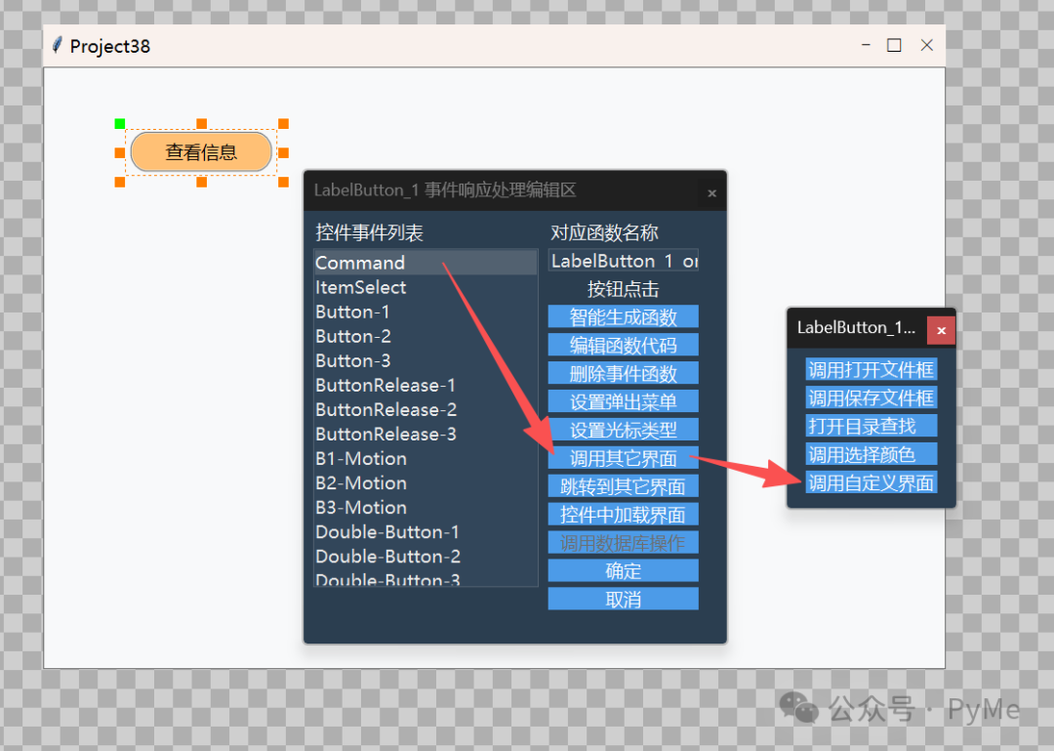Click 控件中加载界面 button
The width and height of the screenshot is (1054, 751).
(623, 514)
